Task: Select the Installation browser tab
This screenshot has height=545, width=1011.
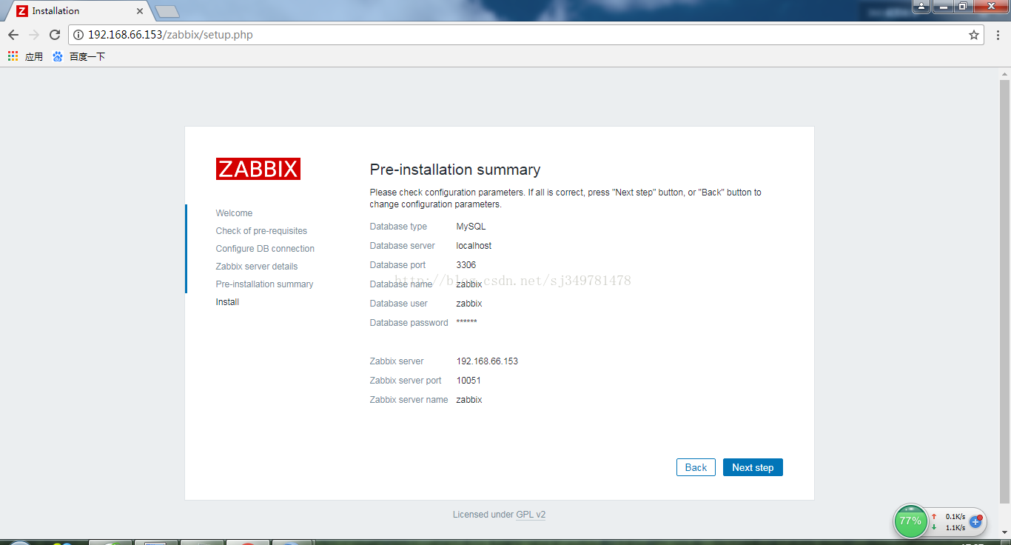Action: coord(78,11)
